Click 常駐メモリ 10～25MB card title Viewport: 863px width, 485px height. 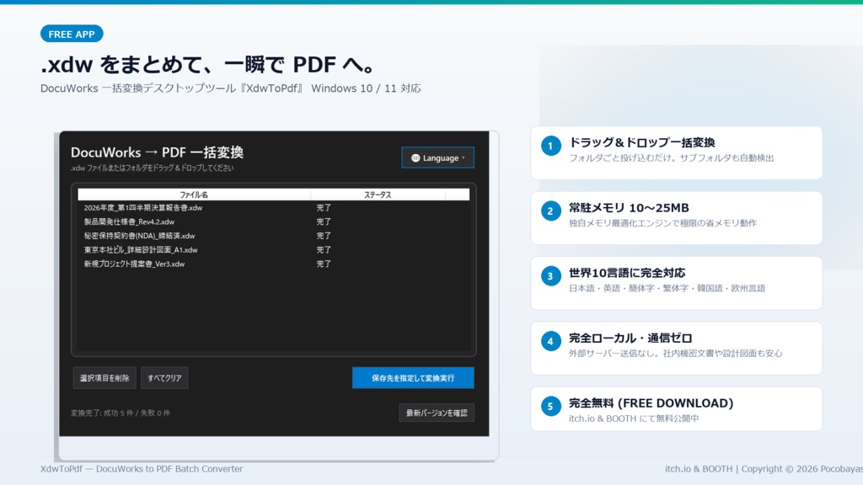[629, 208]
